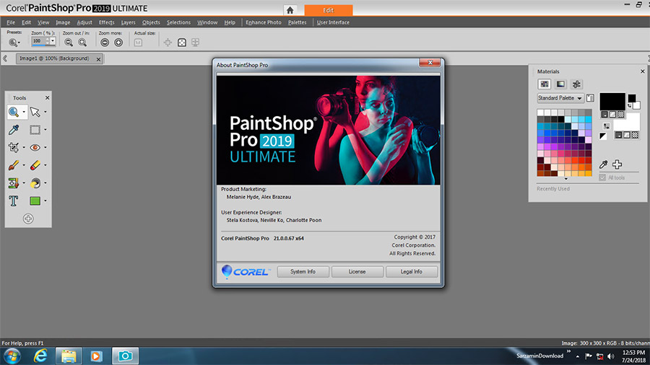Screen dimensions: 650x365
Task: Set foreground material to color mode
Action: point(604,114)
